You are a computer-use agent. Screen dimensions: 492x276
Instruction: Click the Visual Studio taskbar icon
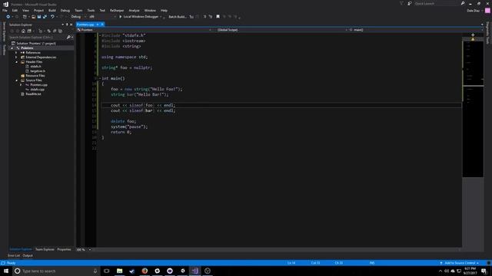tap(194, 271)
